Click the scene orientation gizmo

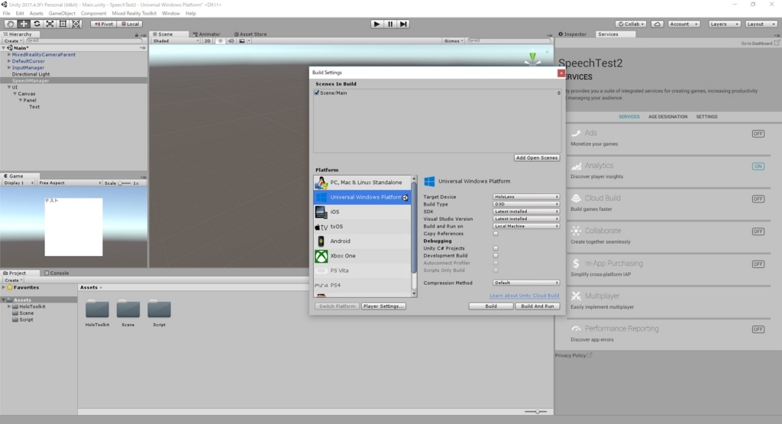[532, 58]
